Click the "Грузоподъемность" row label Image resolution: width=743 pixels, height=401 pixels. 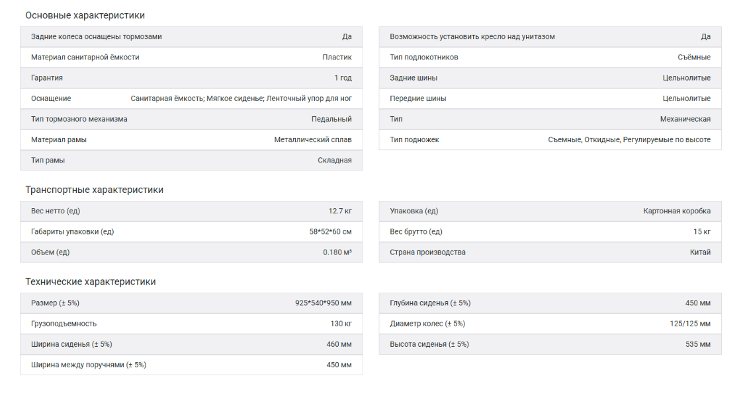tap(64, 324)
